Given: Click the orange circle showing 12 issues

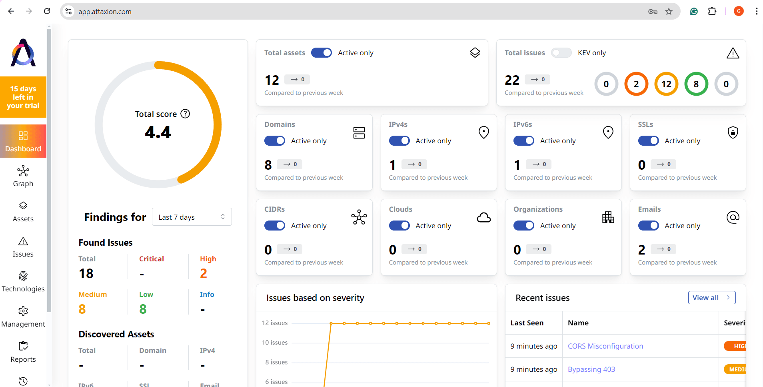Looking at the screenshot, I should tap(666, 84).
